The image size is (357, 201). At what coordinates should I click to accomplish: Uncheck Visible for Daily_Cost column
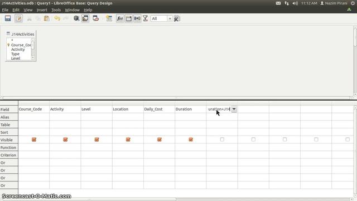[160, 140]
